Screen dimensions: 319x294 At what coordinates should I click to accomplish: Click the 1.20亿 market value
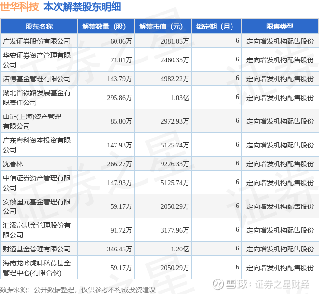[x=180, y=249]
